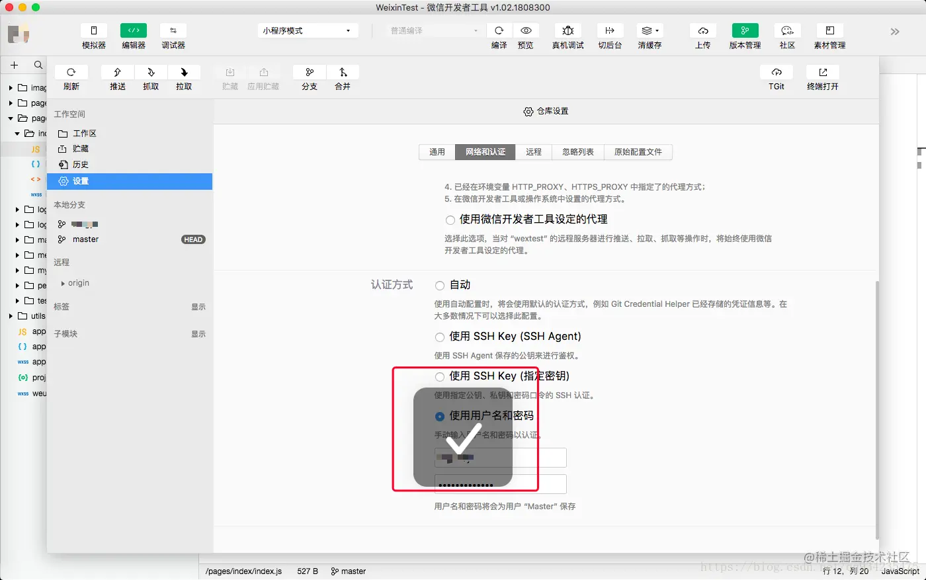The image size is (926, 580).
Task: Click /pages/index/index.js path in status bar
Action: point(243,571)
